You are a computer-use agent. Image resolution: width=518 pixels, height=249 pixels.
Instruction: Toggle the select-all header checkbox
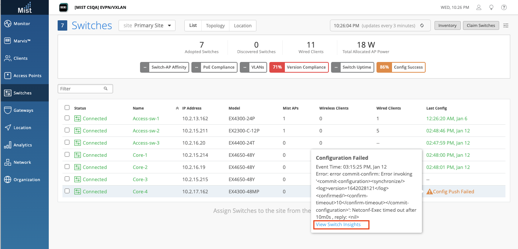pos(67,108)
